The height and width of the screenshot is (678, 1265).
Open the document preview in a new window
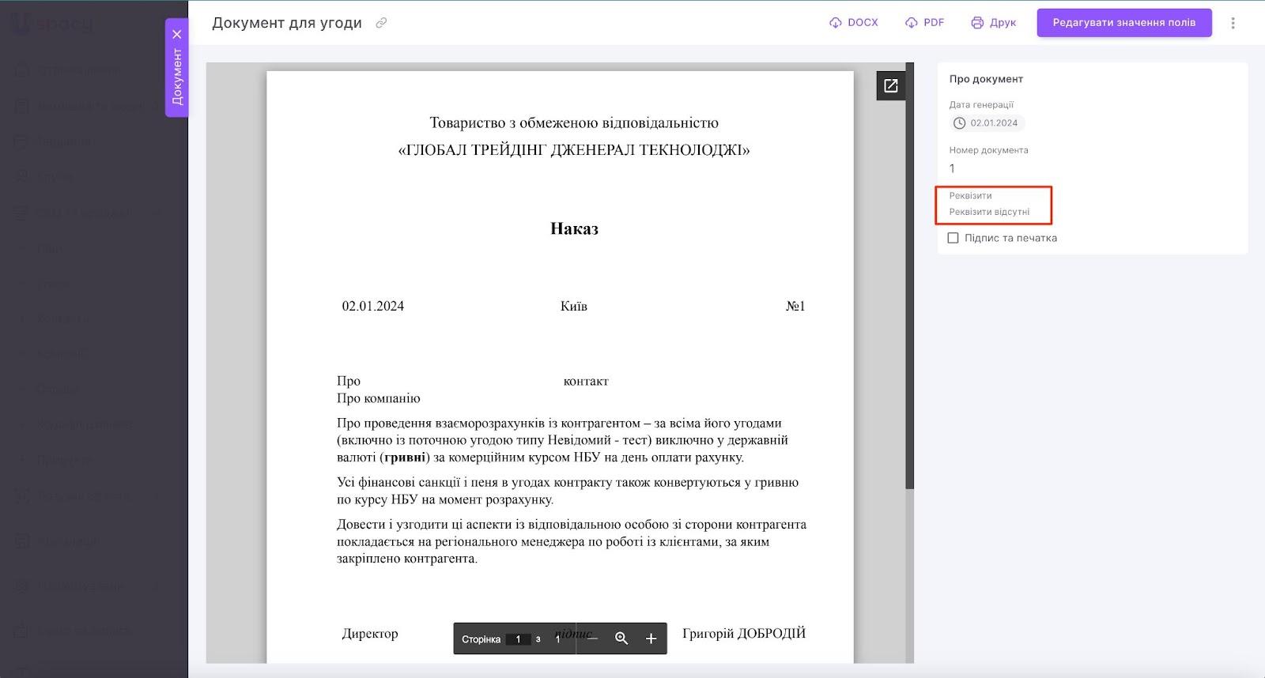click(891, 85)
